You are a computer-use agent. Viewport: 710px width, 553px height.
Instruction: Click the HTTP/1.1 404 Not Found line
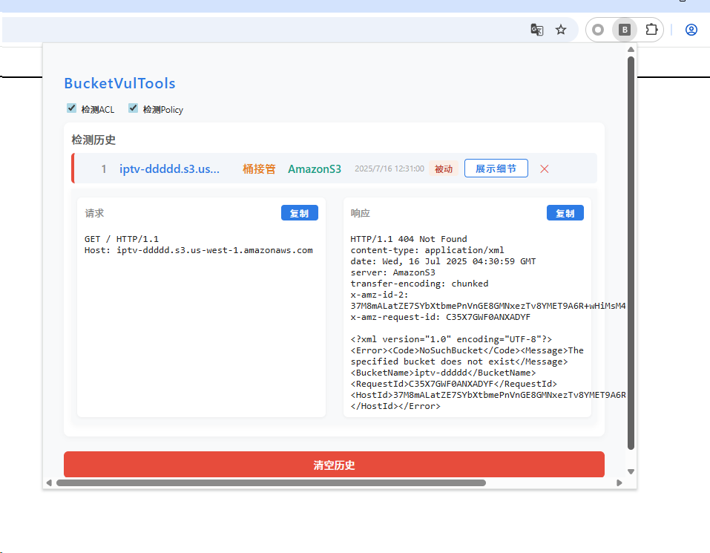coord(409,239)
